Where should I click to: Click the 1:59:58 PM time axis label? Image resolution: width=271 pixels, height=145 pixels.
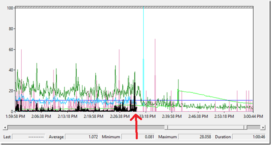tap(15, 117)
